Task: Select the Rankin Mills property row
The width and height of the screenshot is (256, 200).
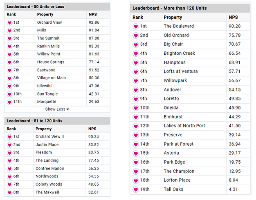Action: tap(57, 46)
